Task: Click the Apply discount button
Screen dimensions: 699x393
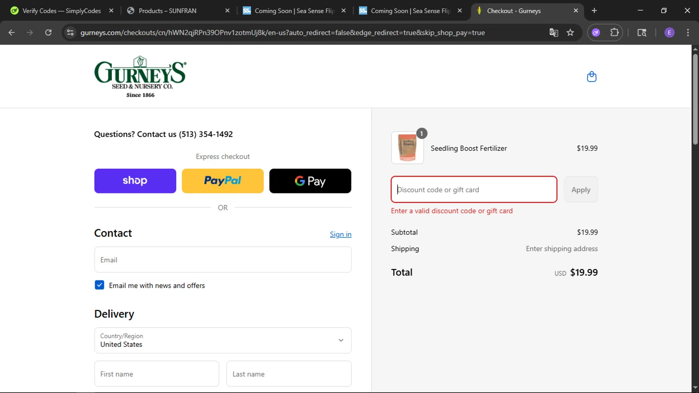Action: [581, 190]
